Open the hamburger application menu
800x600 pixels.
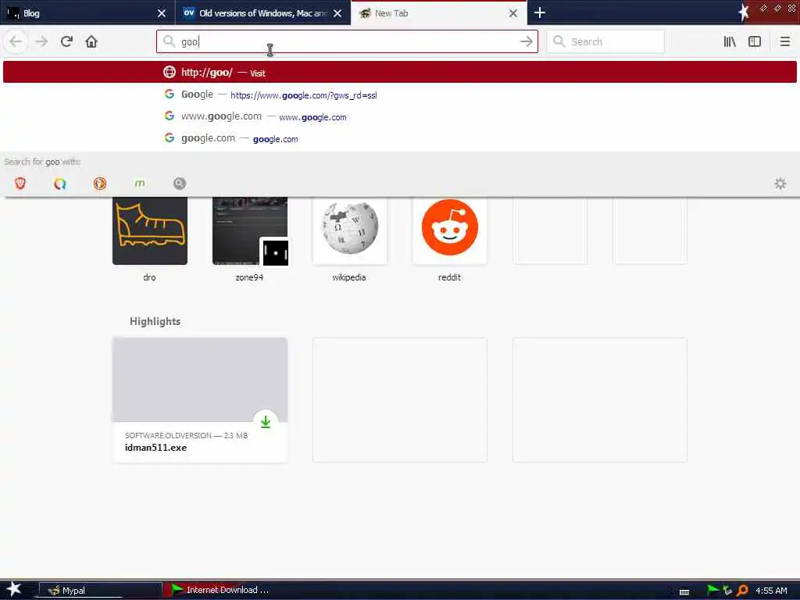coord(784,41)
